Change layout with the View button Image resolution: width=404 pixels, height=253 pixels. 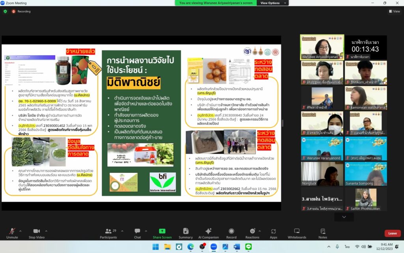point(394,11)
